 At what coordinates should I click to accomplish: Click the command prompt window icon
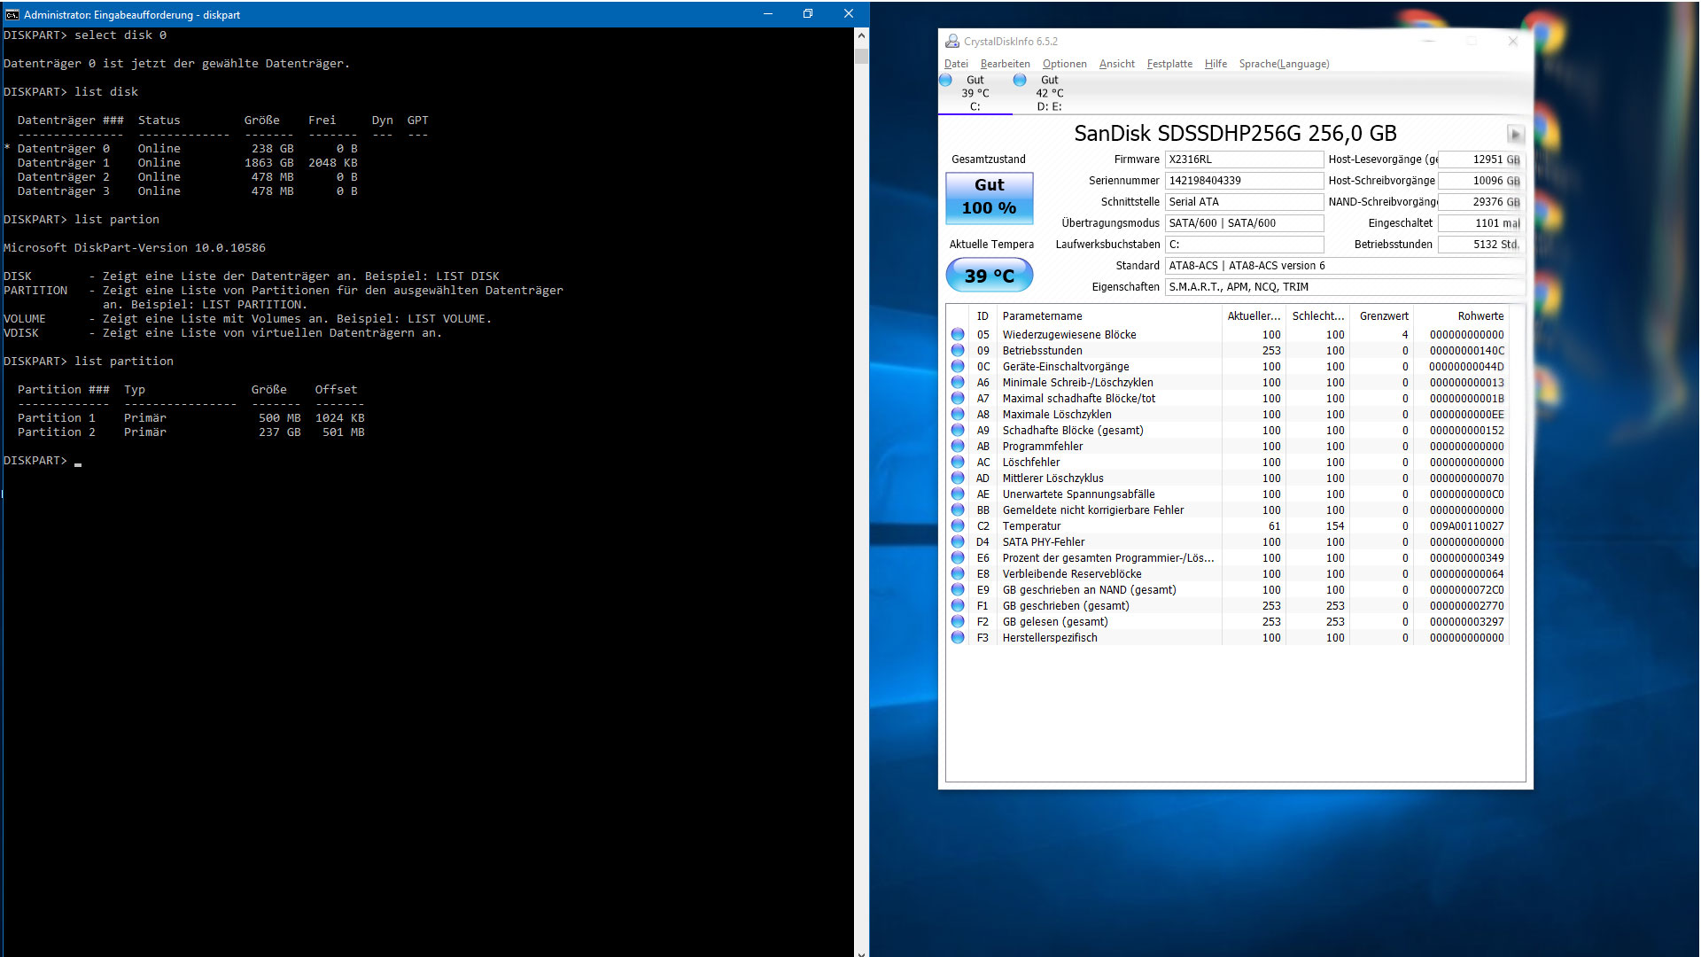coord(12,14)
